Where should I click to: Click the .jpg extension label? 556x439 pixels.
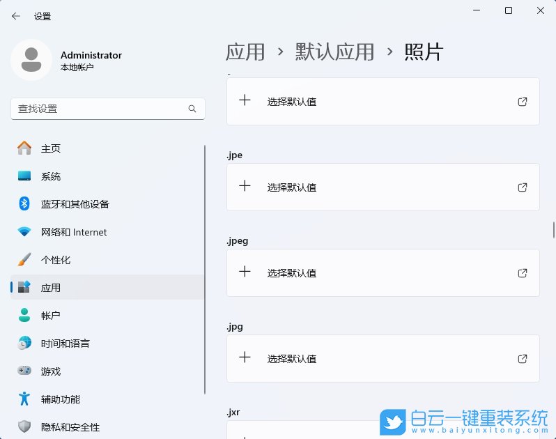click(234, 327)
